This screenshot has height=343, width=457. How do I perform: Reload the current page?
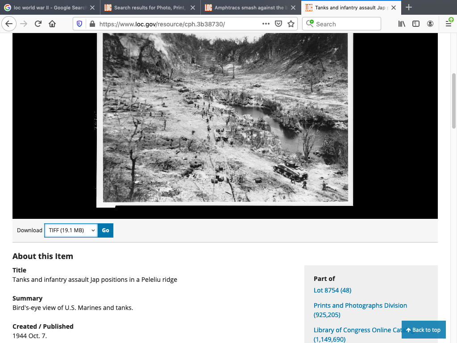(x=38, y=24)
